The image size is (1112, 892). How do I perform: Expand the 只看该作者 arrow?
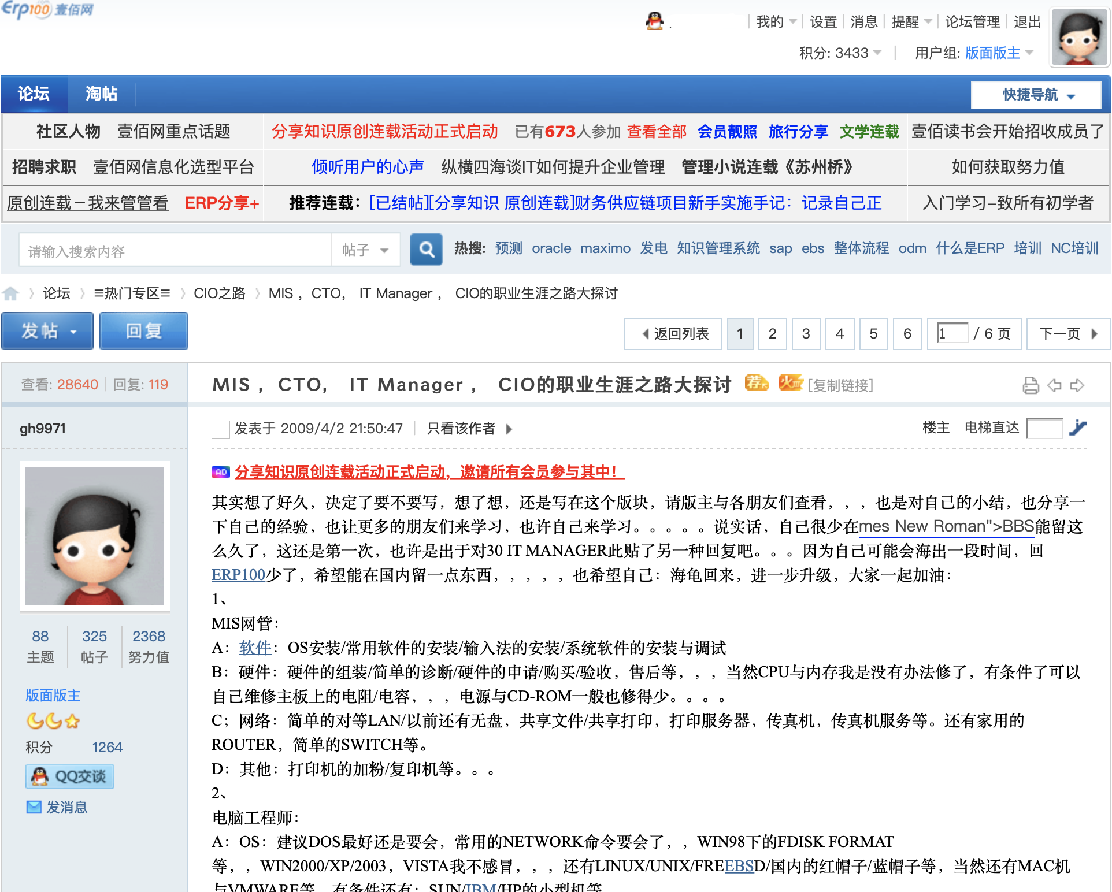(509, 429)
